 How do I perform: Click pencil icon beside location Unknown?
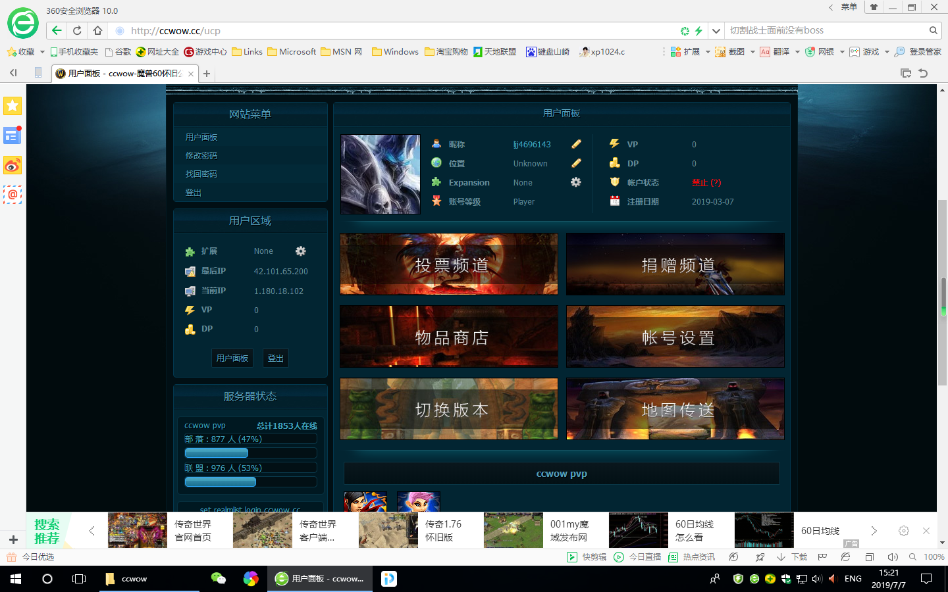[x=576, y=163]
